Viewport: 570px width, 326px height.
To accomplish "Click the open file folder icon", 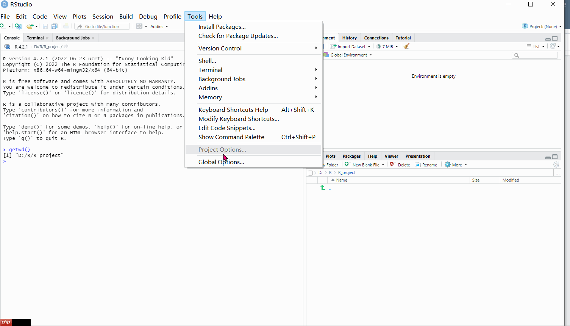I will click(30, 26).
